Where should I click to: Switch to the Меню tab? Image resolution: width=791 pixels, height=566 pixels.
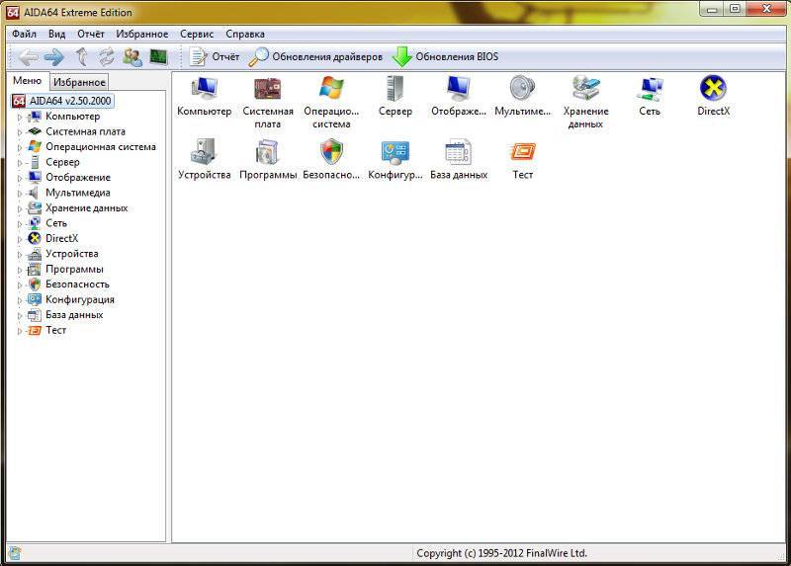tap(28, 81)
